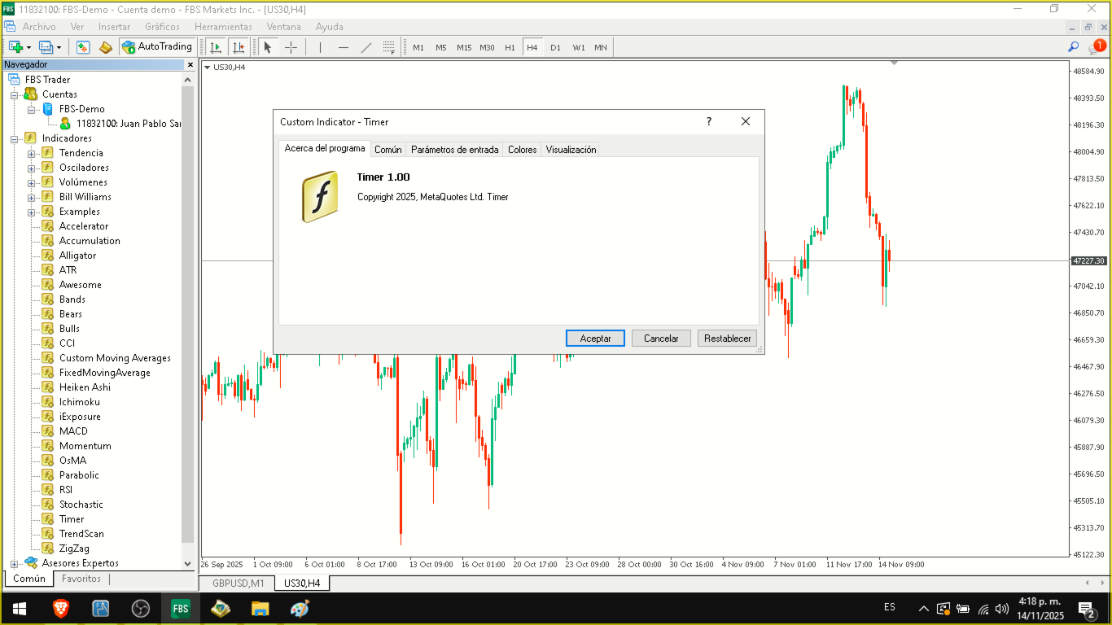Open the US30,H4 chart dropdown arrow

point(207,67)
